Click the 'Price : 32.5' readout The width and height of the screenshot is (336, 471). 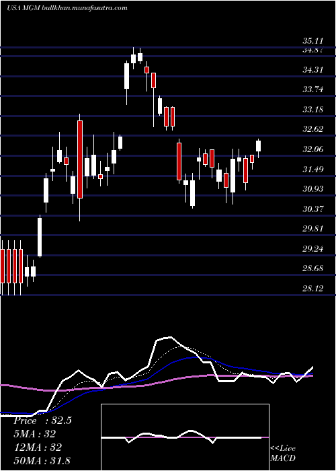(x=42, y=421)
